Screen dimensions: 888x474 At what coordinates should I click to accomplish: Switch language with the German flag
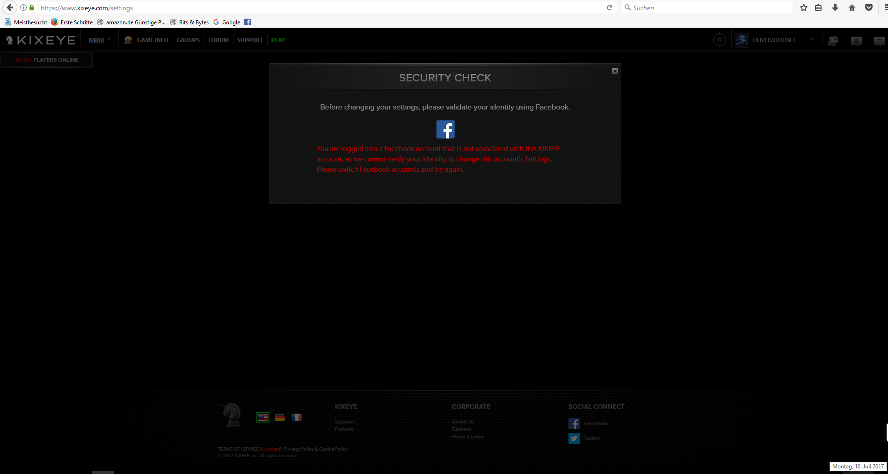click(x=280, y=417)
